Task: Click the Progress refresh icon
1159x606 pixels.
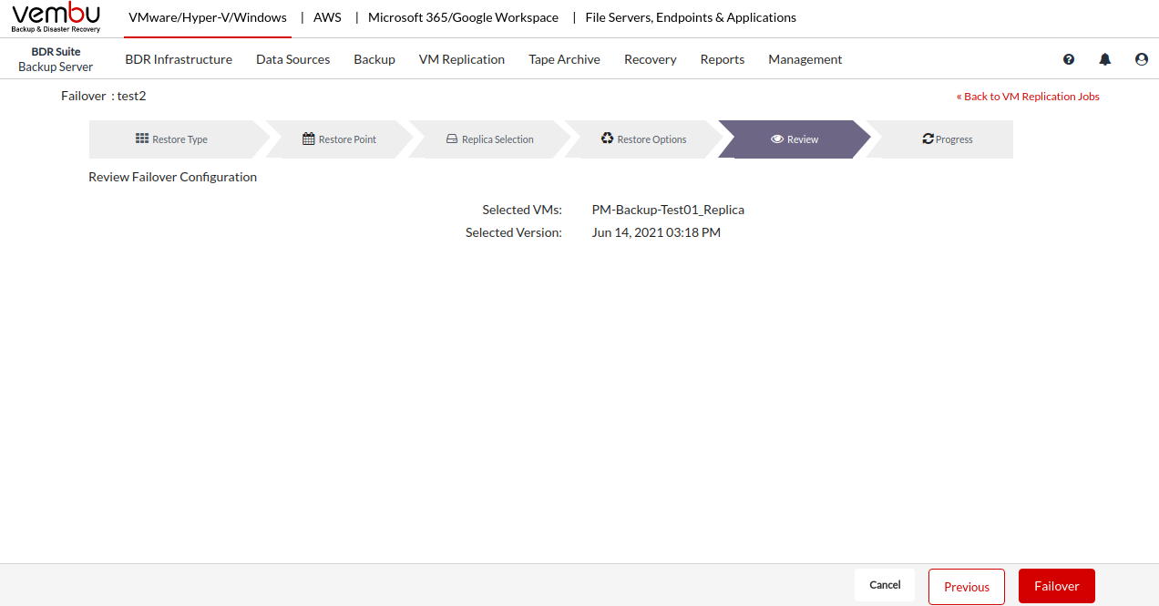Action: pos(928,139)
